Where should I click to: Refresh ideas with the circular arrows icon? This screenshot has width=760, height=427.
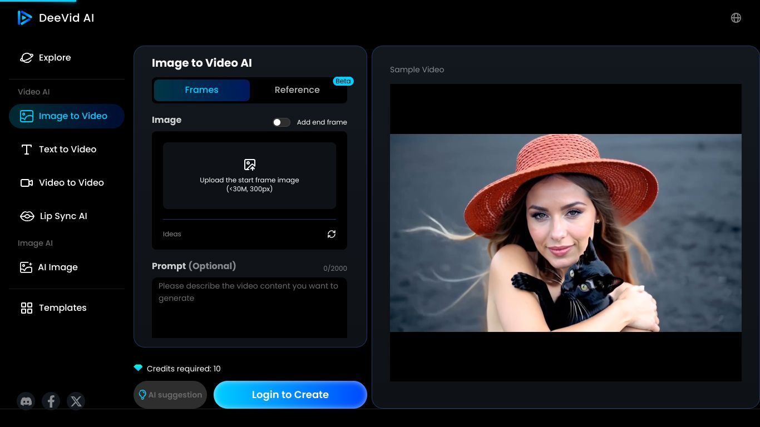[x=332, y=234]
